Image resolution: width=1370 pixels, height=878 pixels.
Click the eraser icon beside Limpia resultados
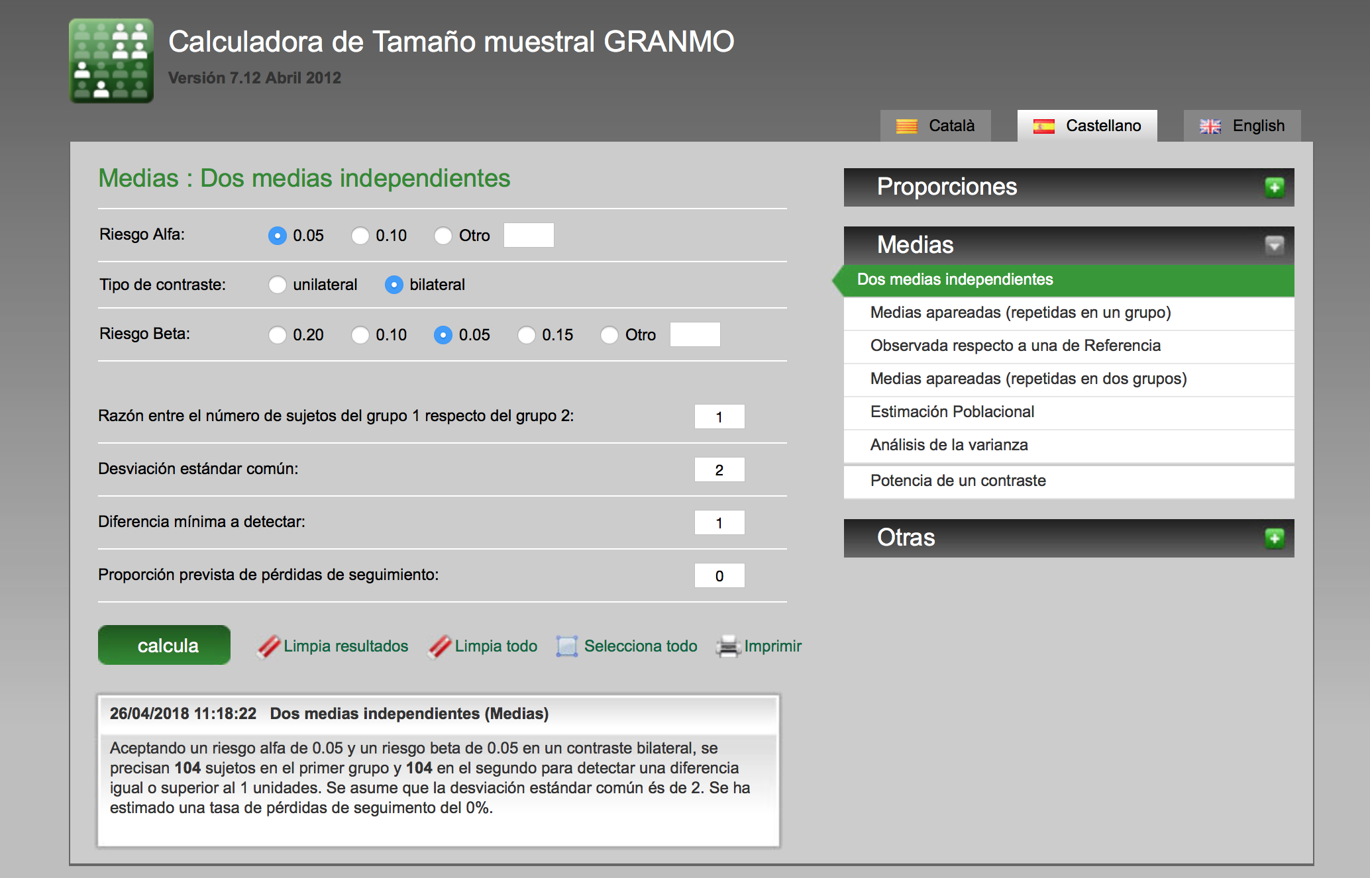point(268,646)
